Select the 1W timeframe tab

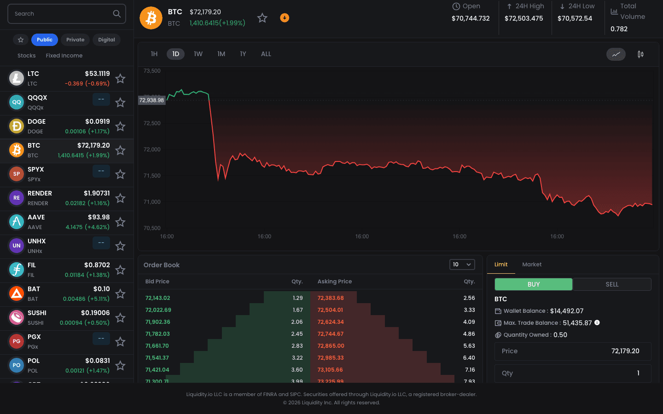click(198, 54)
